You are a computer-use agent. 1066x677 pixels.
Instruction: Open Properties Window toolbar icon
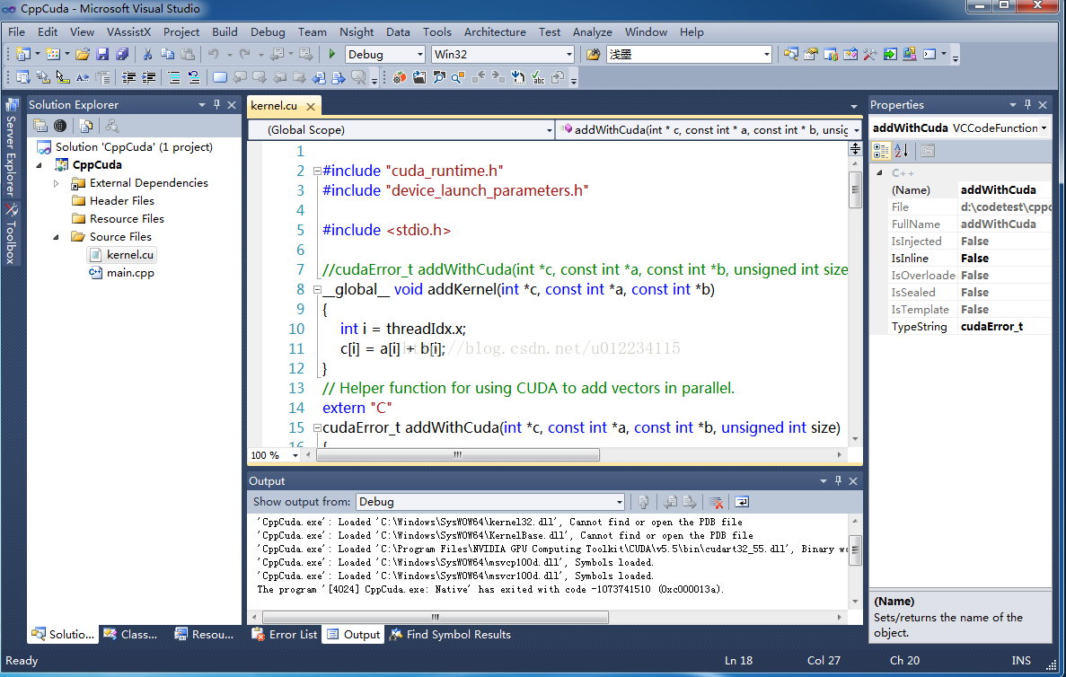(x=810, y=55)
